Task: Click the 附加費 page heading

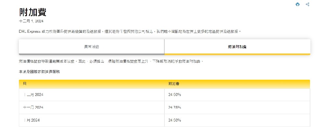Action: tap(32, 12)
